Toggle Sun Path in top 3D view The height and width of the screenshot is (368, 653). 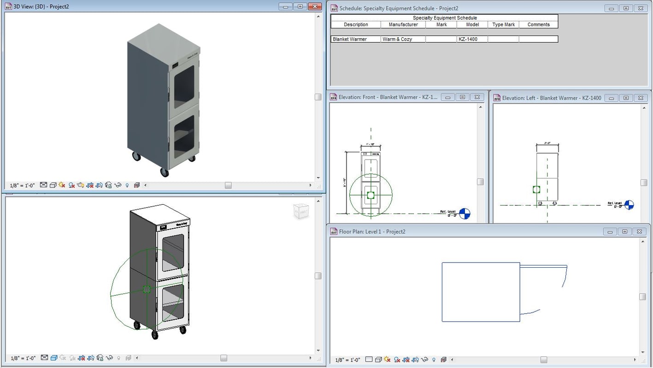point(62,185)
